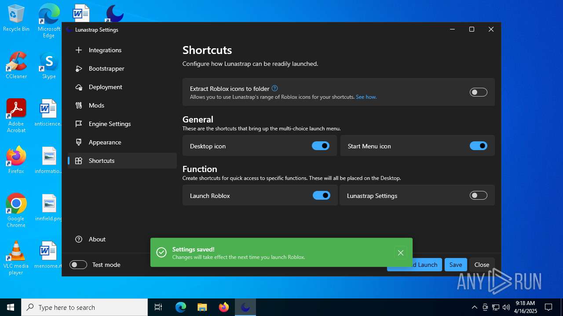Open the notification center

pyautogui.click(x=548, y=307)
